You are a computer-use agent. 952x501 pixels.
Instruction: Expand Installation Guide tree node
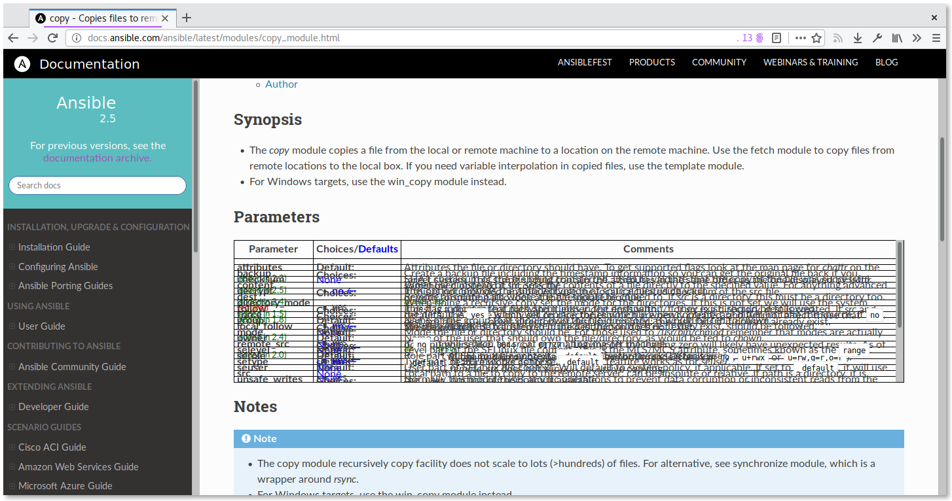[x=12, y=247]
